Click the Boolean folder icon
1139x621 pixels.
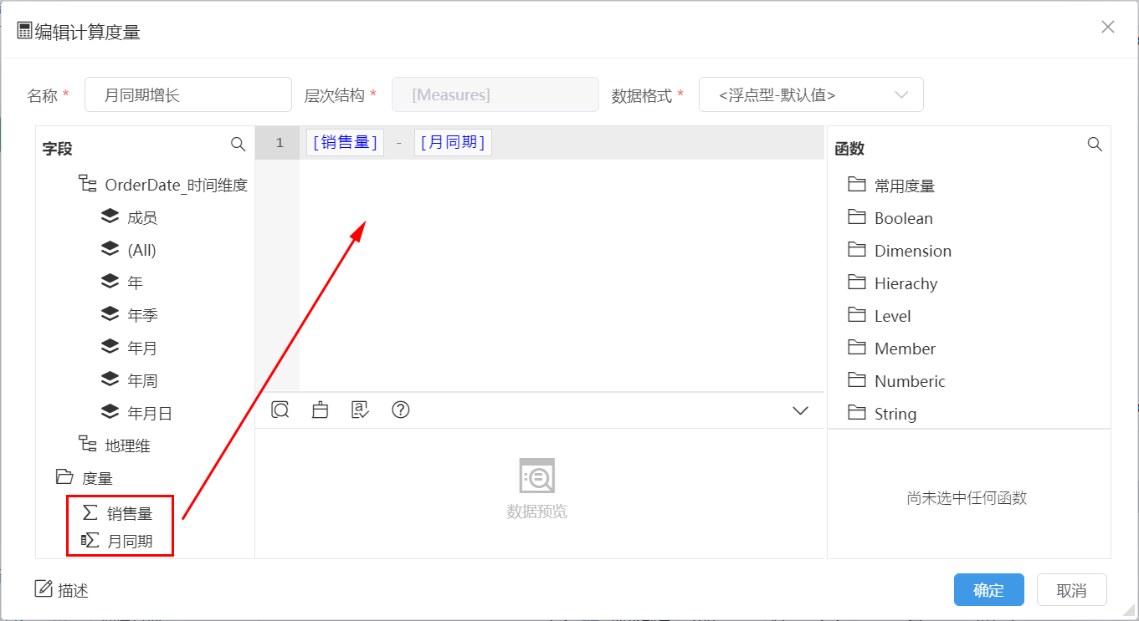(856, 216)
